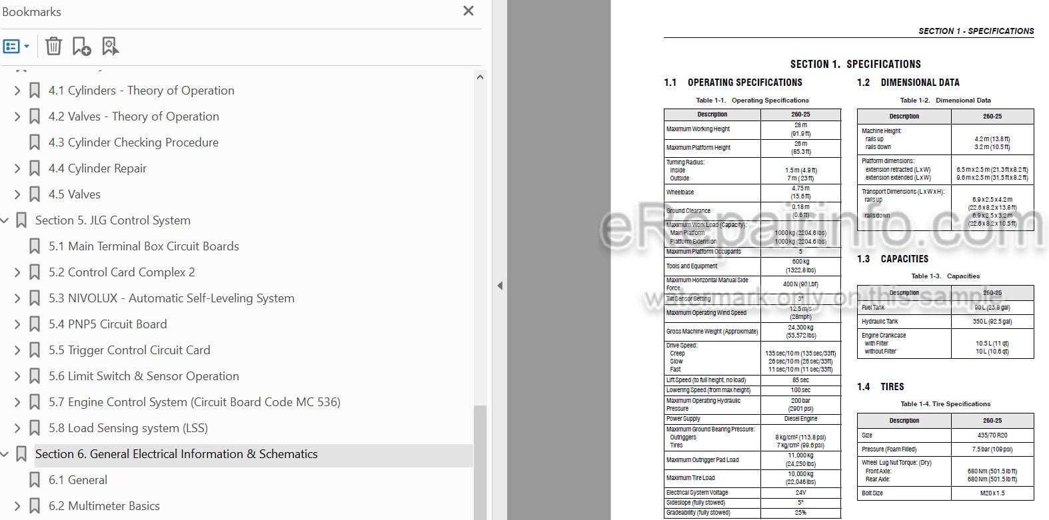The height and width of the screenshot is (520, 1049).
Task: Click bookmark icon beside 6.2 Multimeter Basics
Action: (35, 506)
